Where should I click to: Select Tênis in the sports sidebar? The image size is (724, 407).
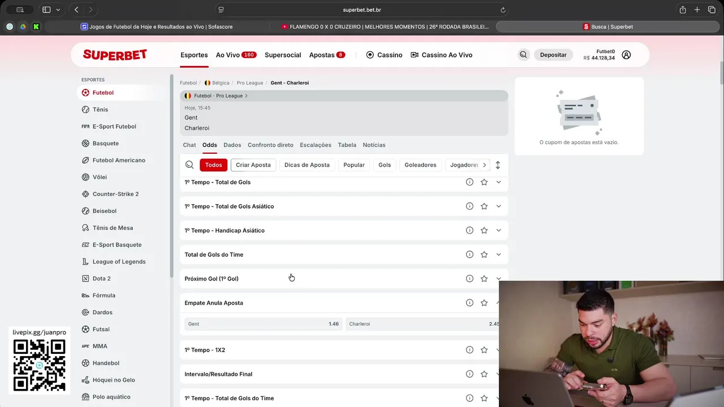pyautogui.click(x=94, y=110)
